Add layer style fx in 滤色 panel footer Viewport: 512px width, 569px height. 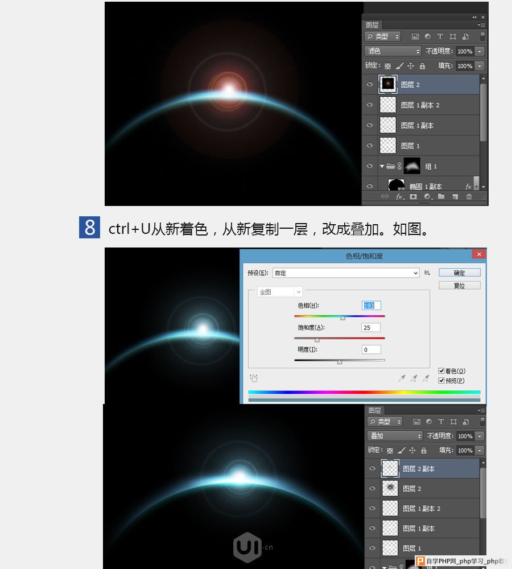[x=399, y=196]
